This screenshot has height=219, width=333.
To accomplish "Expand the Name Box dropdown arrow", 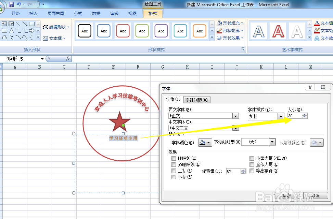I will point(42,59).
